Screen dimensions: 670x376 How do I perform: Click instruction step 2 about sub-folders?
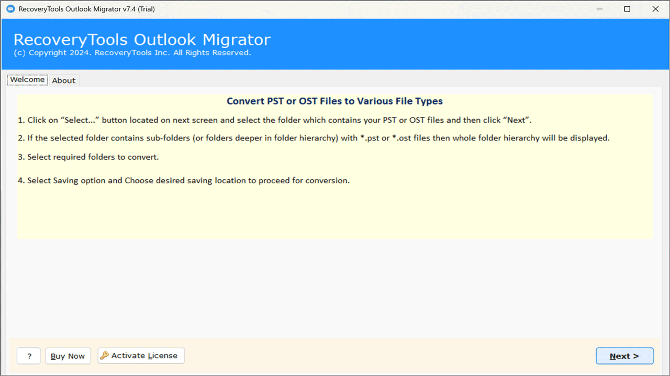[313, 138]
